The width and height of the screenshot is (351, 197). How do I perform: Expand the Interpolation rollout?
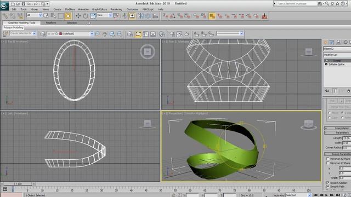(338, 128)
